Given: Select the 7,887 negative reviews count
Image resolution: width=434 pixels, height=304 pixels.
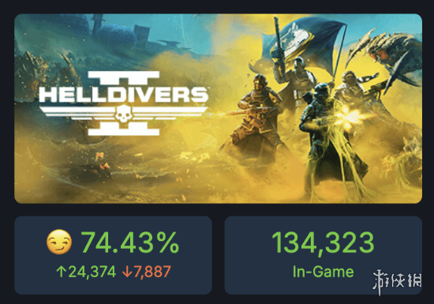Looking at the screenshot, I should coord(152,272).
